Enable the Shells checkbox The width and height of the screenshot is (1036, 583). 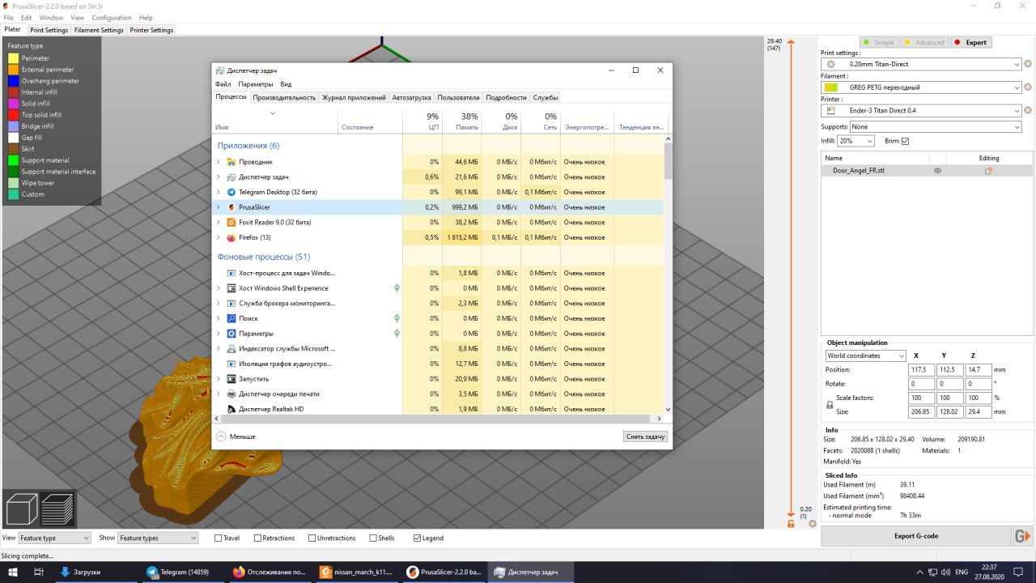click(372, 538)
